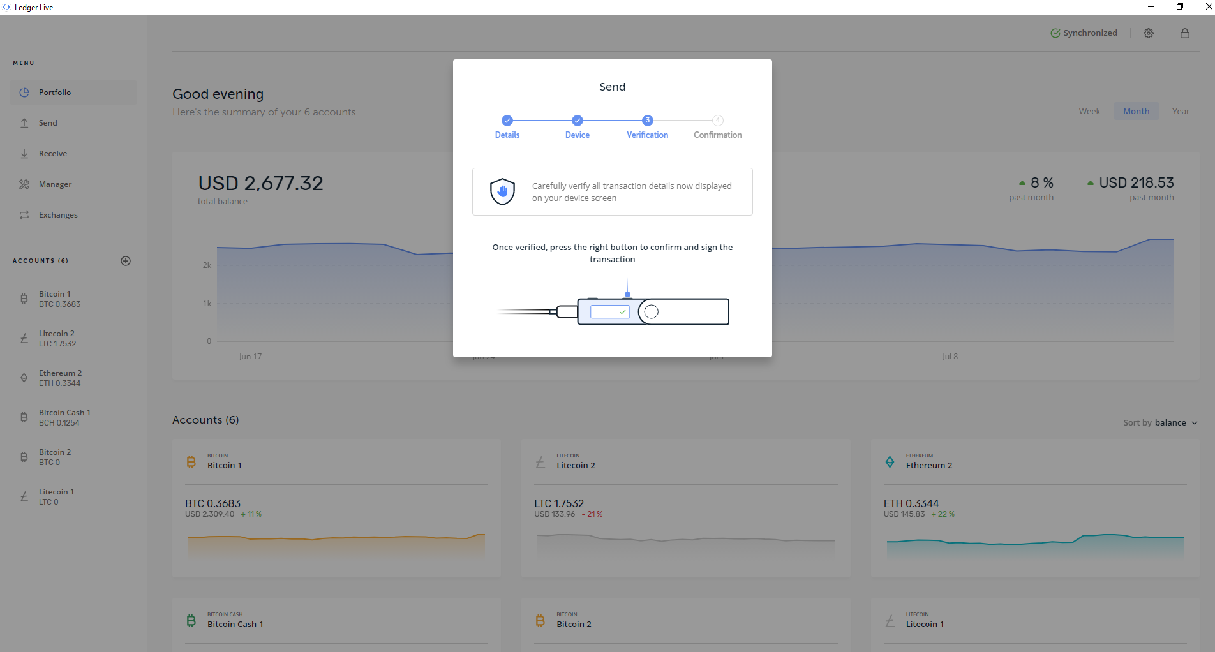Click the Receive download arrow icon

click(x=24, y=154)
